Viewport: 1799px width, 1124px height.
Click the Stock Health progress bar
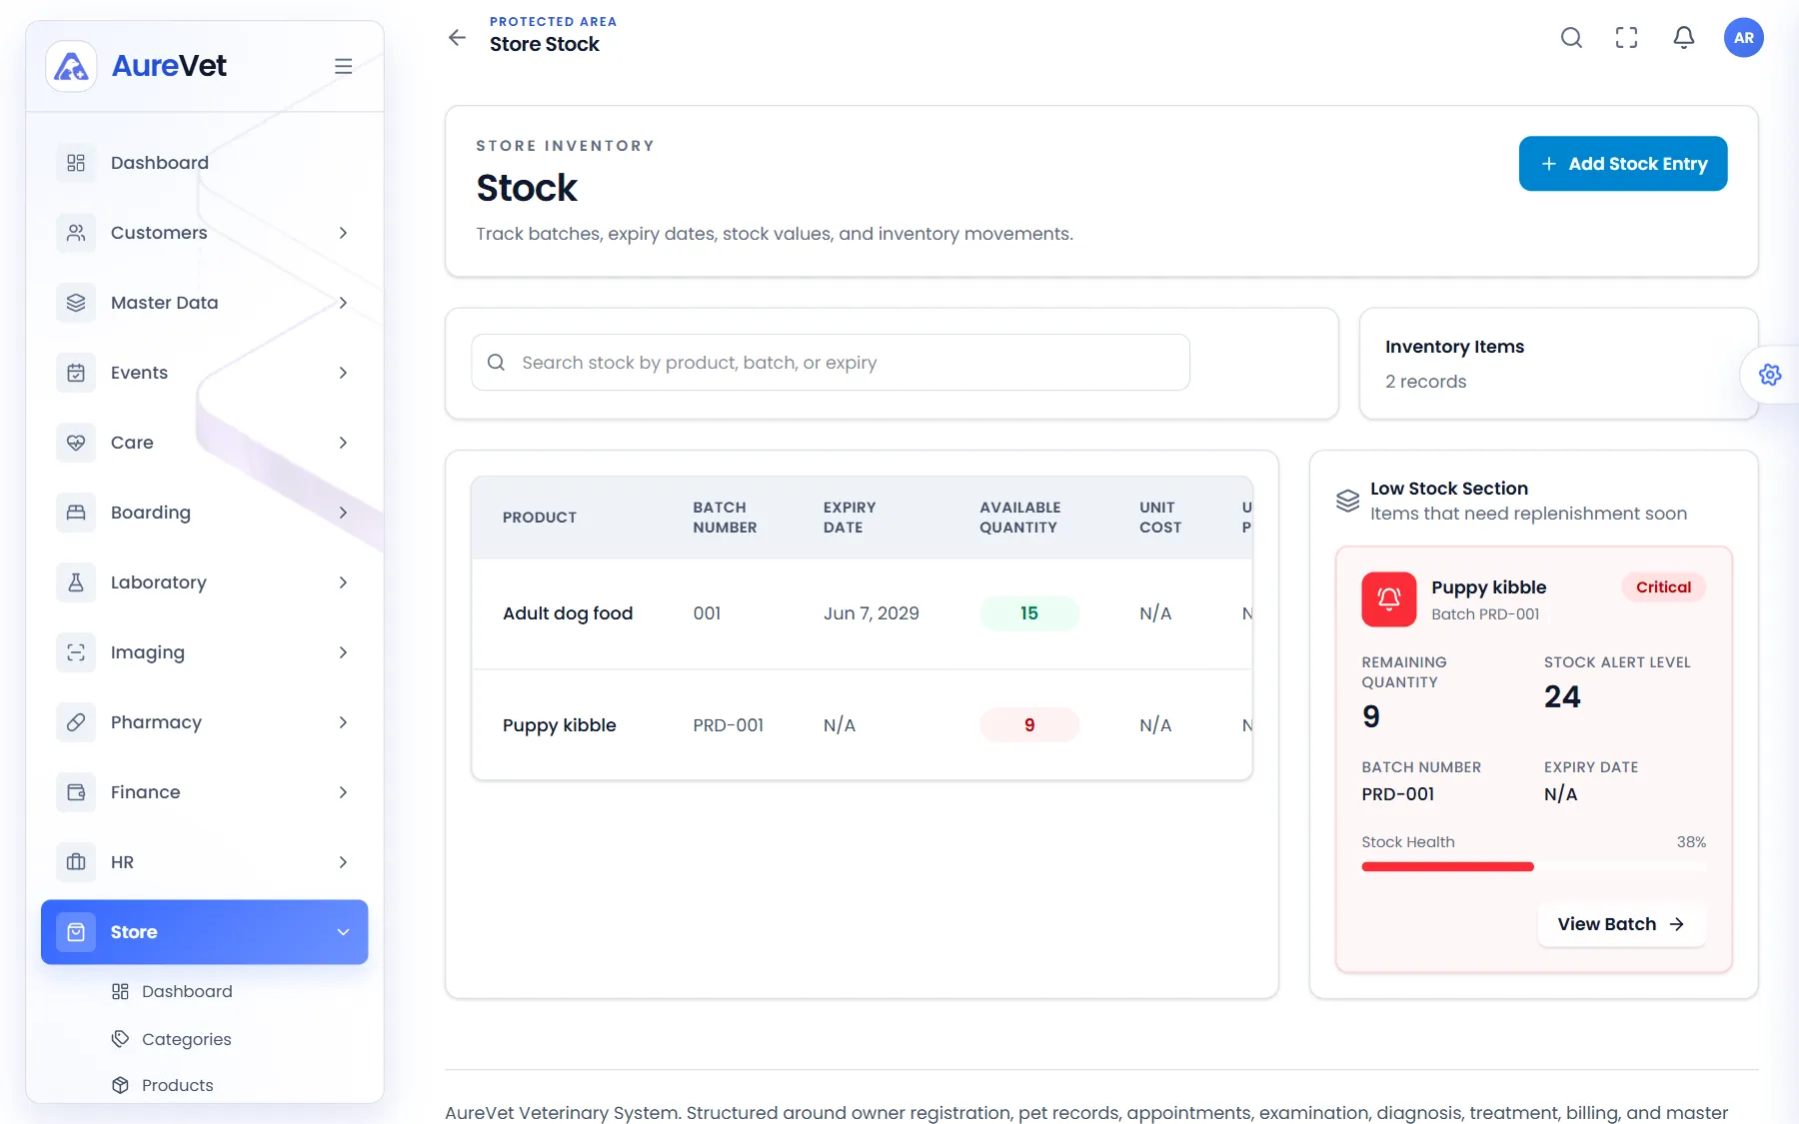pos(1533,867)
